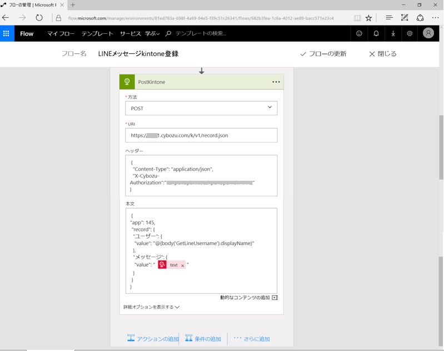Add page to favorites star icon
This screenshot has height=351, width=444.
pyautogui.click(x=368, y=18)
